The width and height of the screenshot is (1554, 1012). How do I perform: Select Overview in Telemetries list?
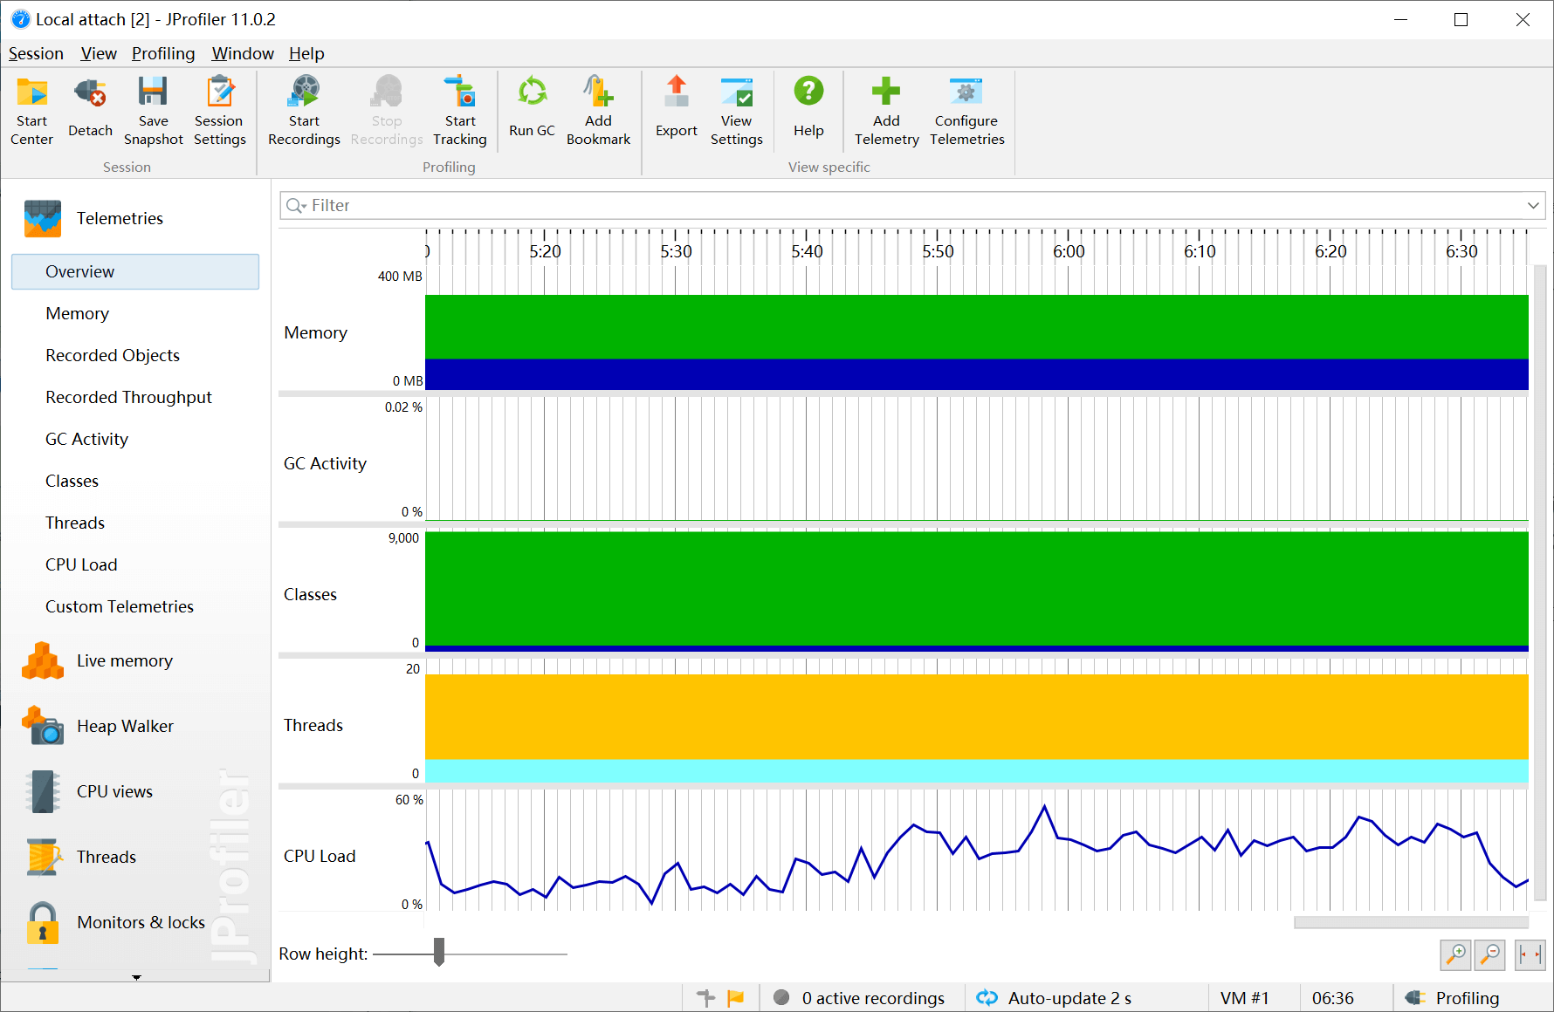[x=135, y=271]
